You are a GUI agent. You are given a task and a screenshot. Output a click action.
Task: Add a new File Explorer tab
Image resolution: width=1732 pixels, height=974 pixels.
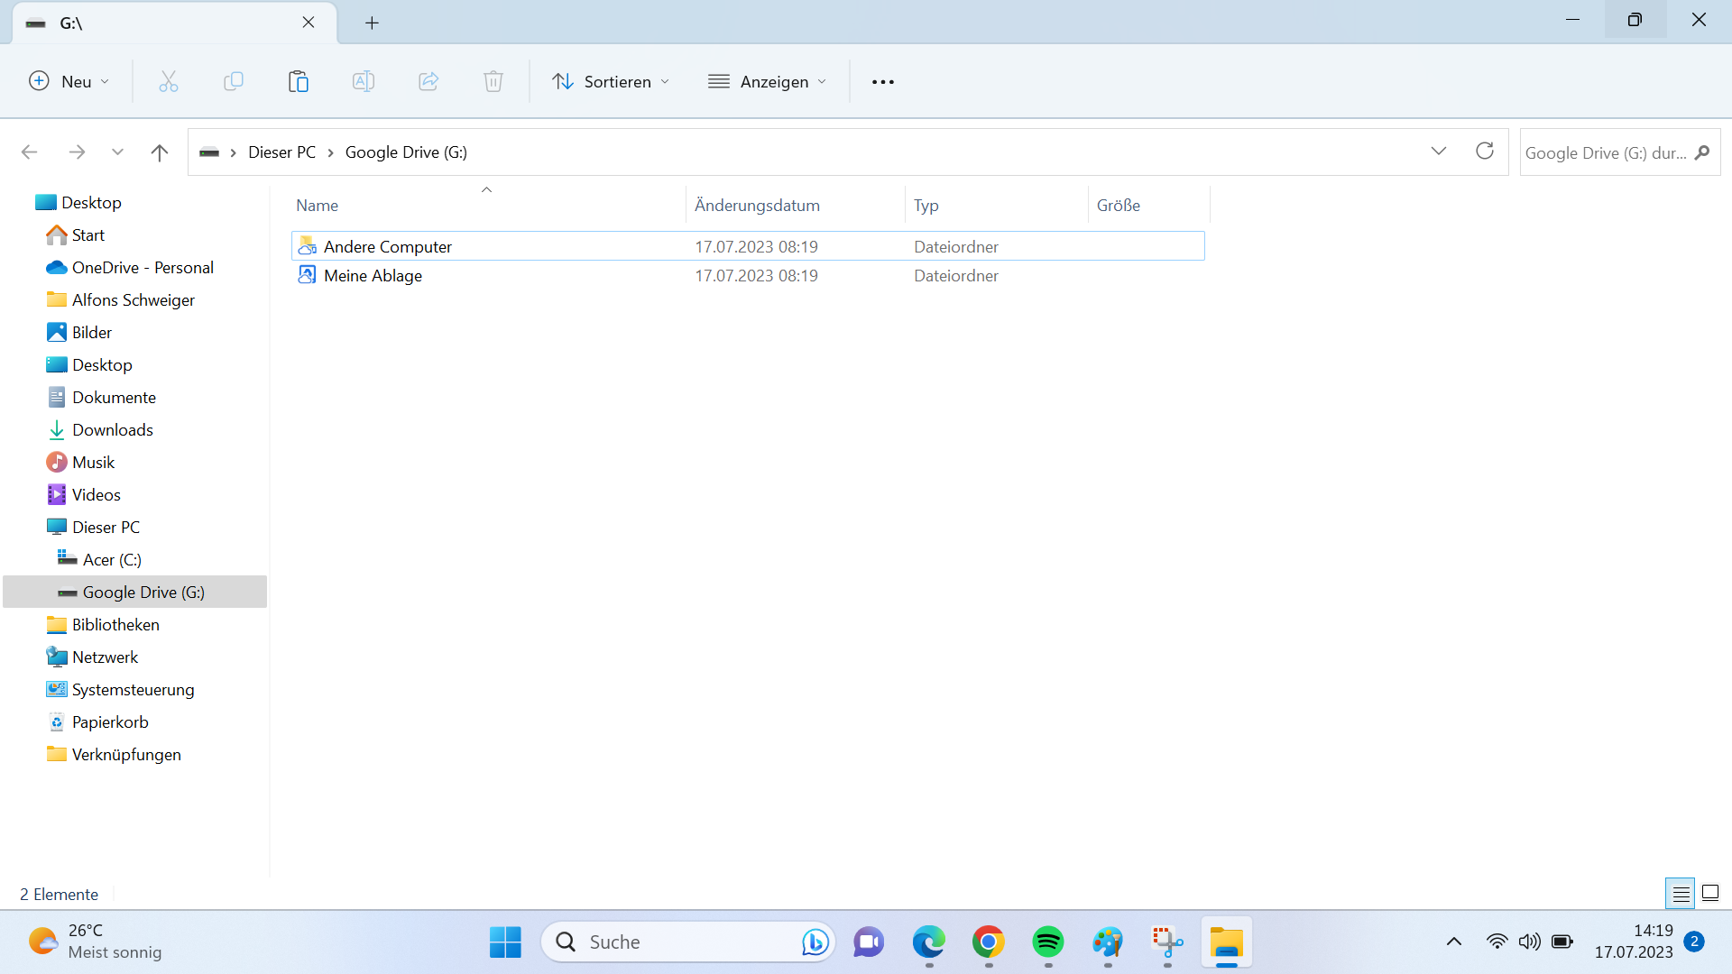pos(372,23)
